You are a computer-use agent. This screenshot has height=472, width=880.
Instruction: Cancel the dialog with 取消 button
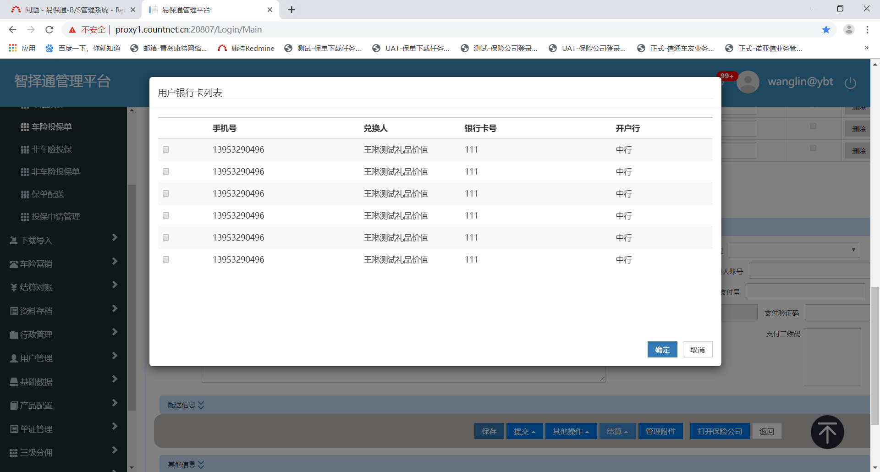pos(697,350)
